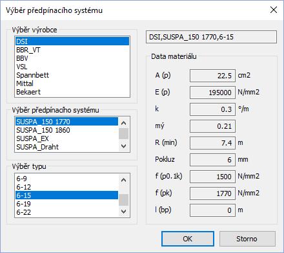
Task: Click type list scrollbar thumb
Action: (x=124, y=200)
